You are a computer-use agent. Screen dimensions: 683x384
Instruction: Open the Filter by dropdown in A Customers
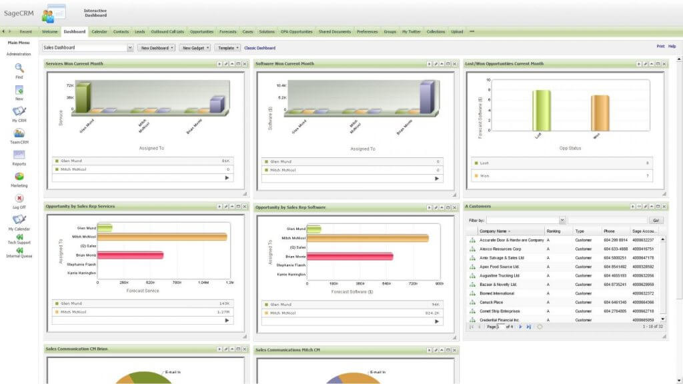coord(562,220)
